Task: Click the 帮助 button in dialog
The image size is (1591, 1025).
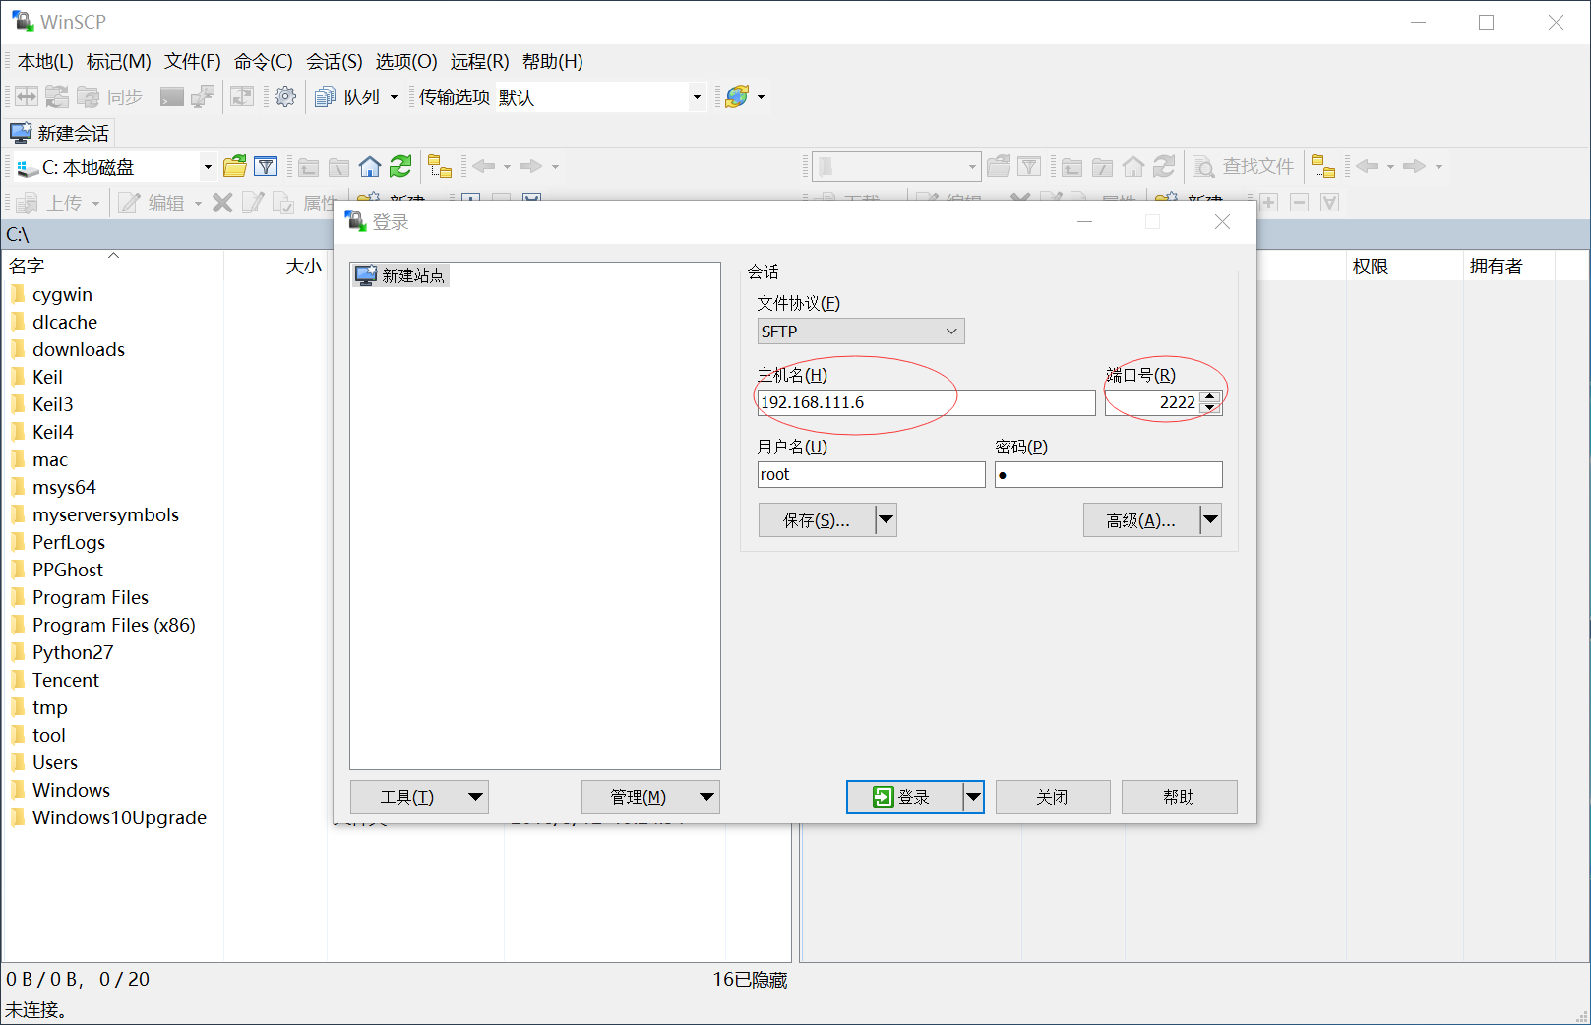Action: 1179,797
